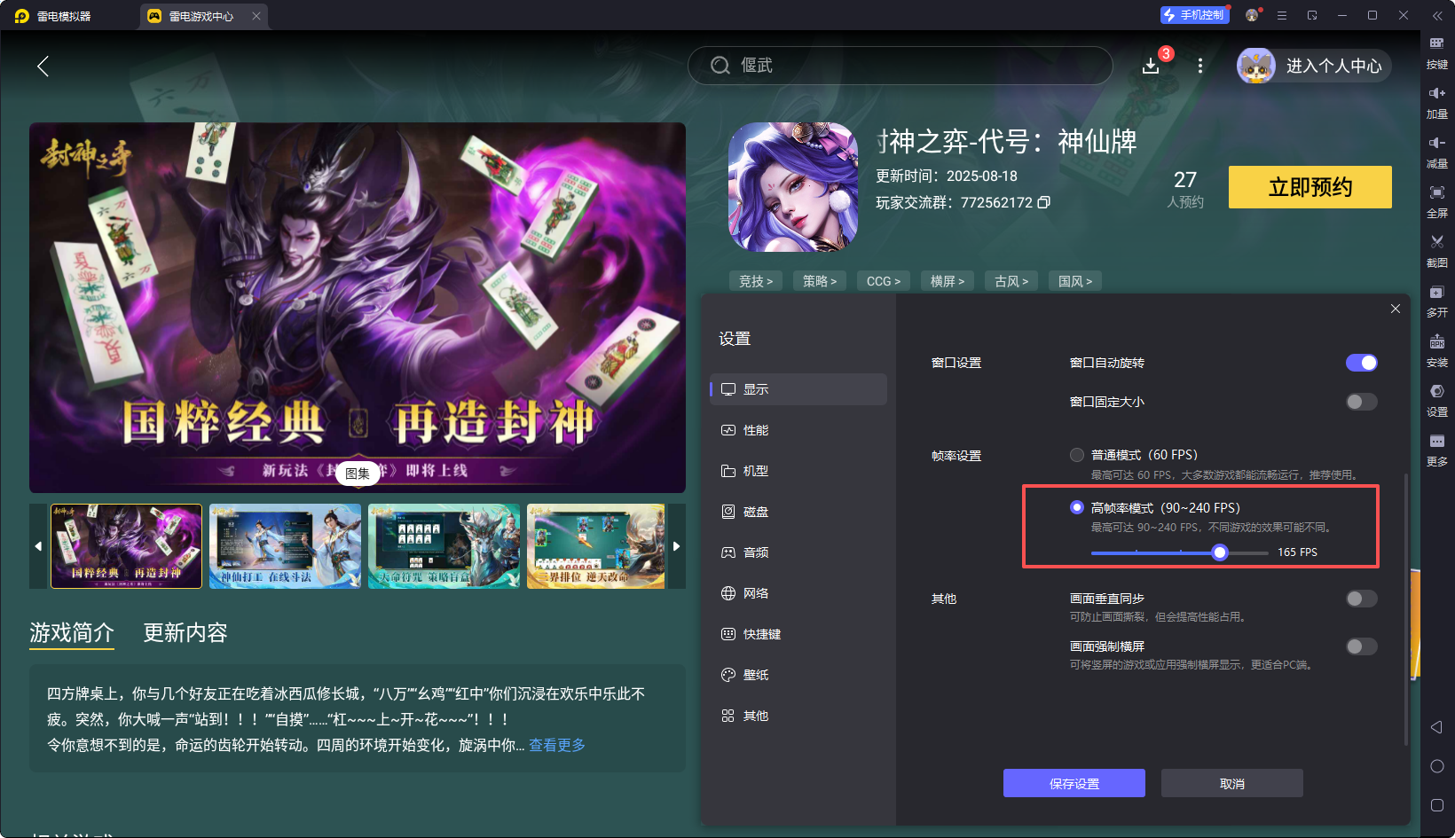Switch to the 更新内容 tab
Image resolution: width=1455 pixels, height=838 pixels.
(x=185, y=632)
